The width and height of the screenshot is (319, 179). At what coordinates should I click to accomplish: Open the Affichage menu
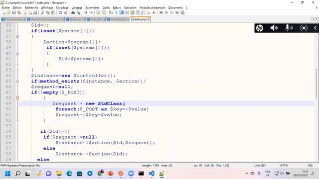(47, 8)
